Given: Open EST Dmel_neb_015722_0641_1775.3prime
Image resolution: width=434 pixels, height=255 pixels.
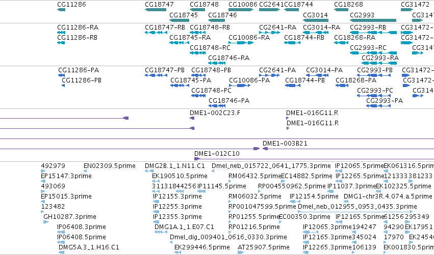Looking at the screenshot, I should (x=271, y=166).
